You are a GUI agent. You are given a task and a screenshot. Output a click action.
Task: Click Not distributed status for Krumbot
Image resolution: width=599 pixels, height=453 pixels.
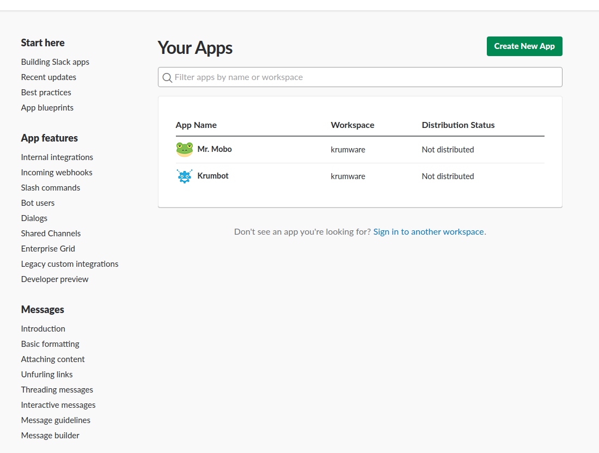[x=448, y=176]
